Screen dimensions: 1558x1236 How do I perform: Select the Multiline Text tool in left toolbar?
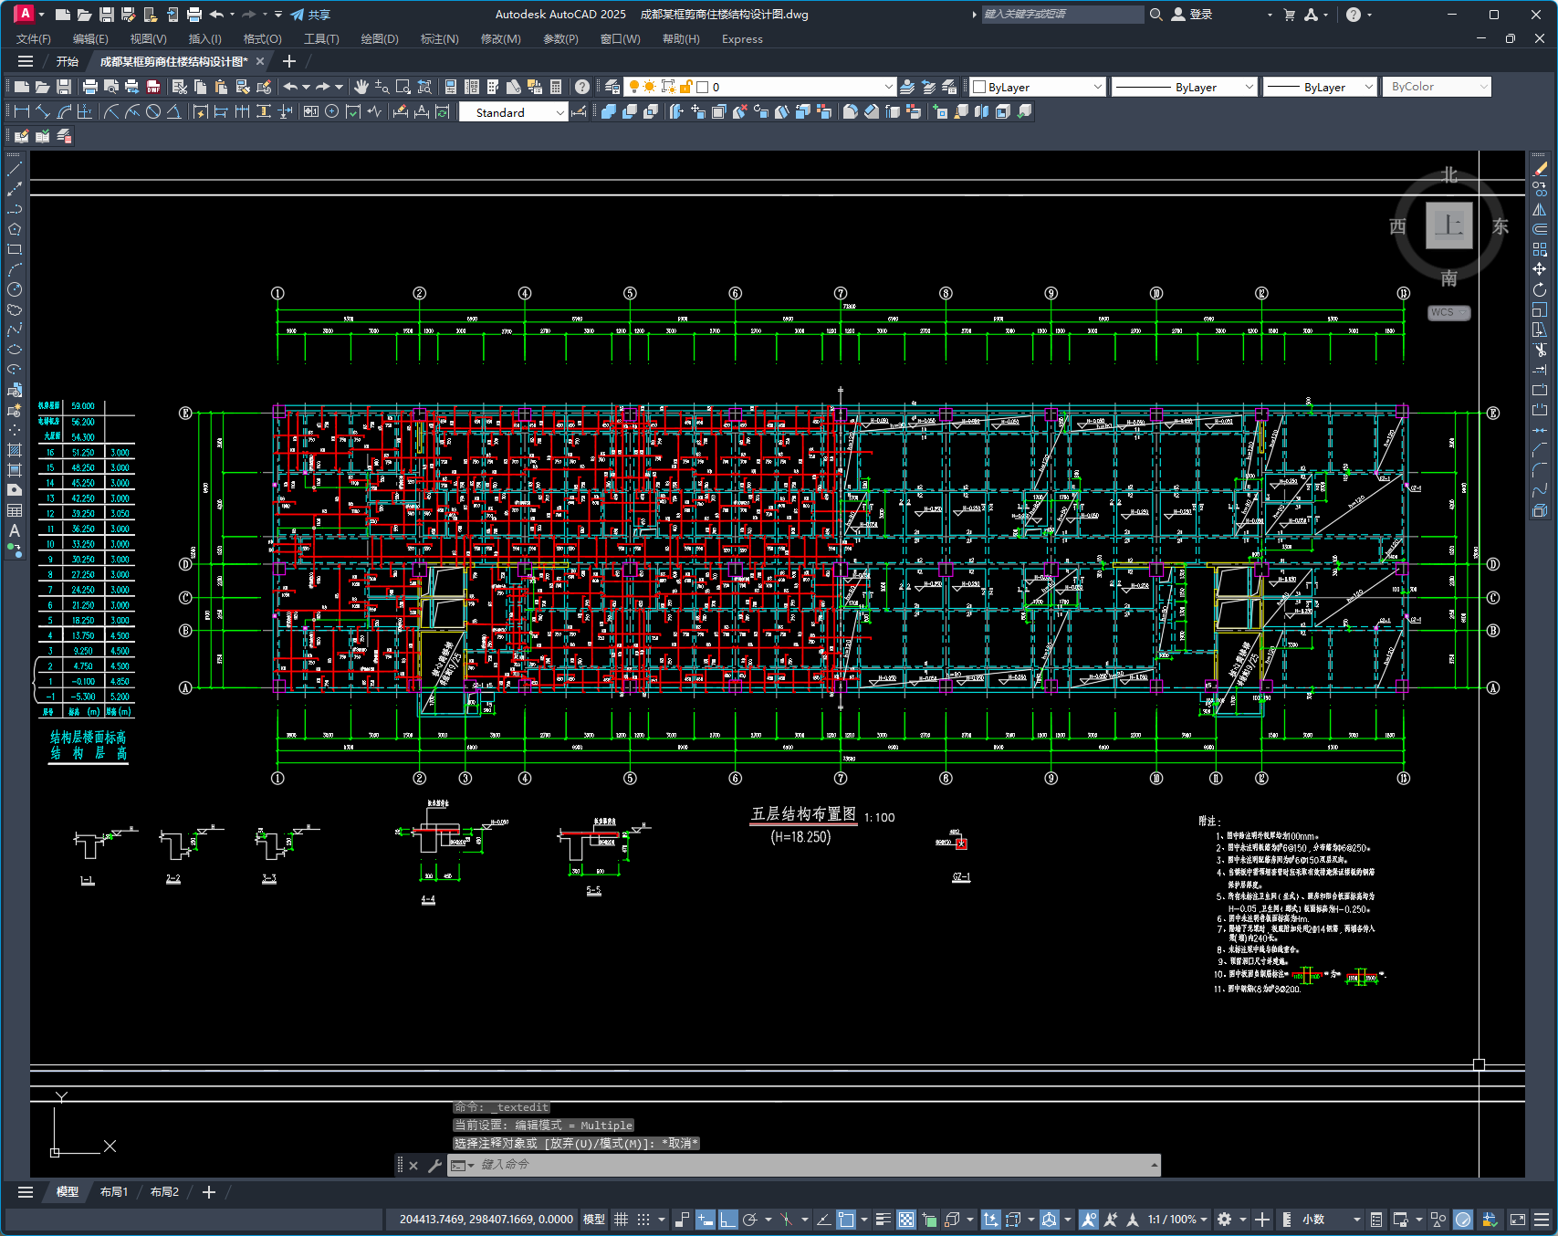click(x=15, y=530)
